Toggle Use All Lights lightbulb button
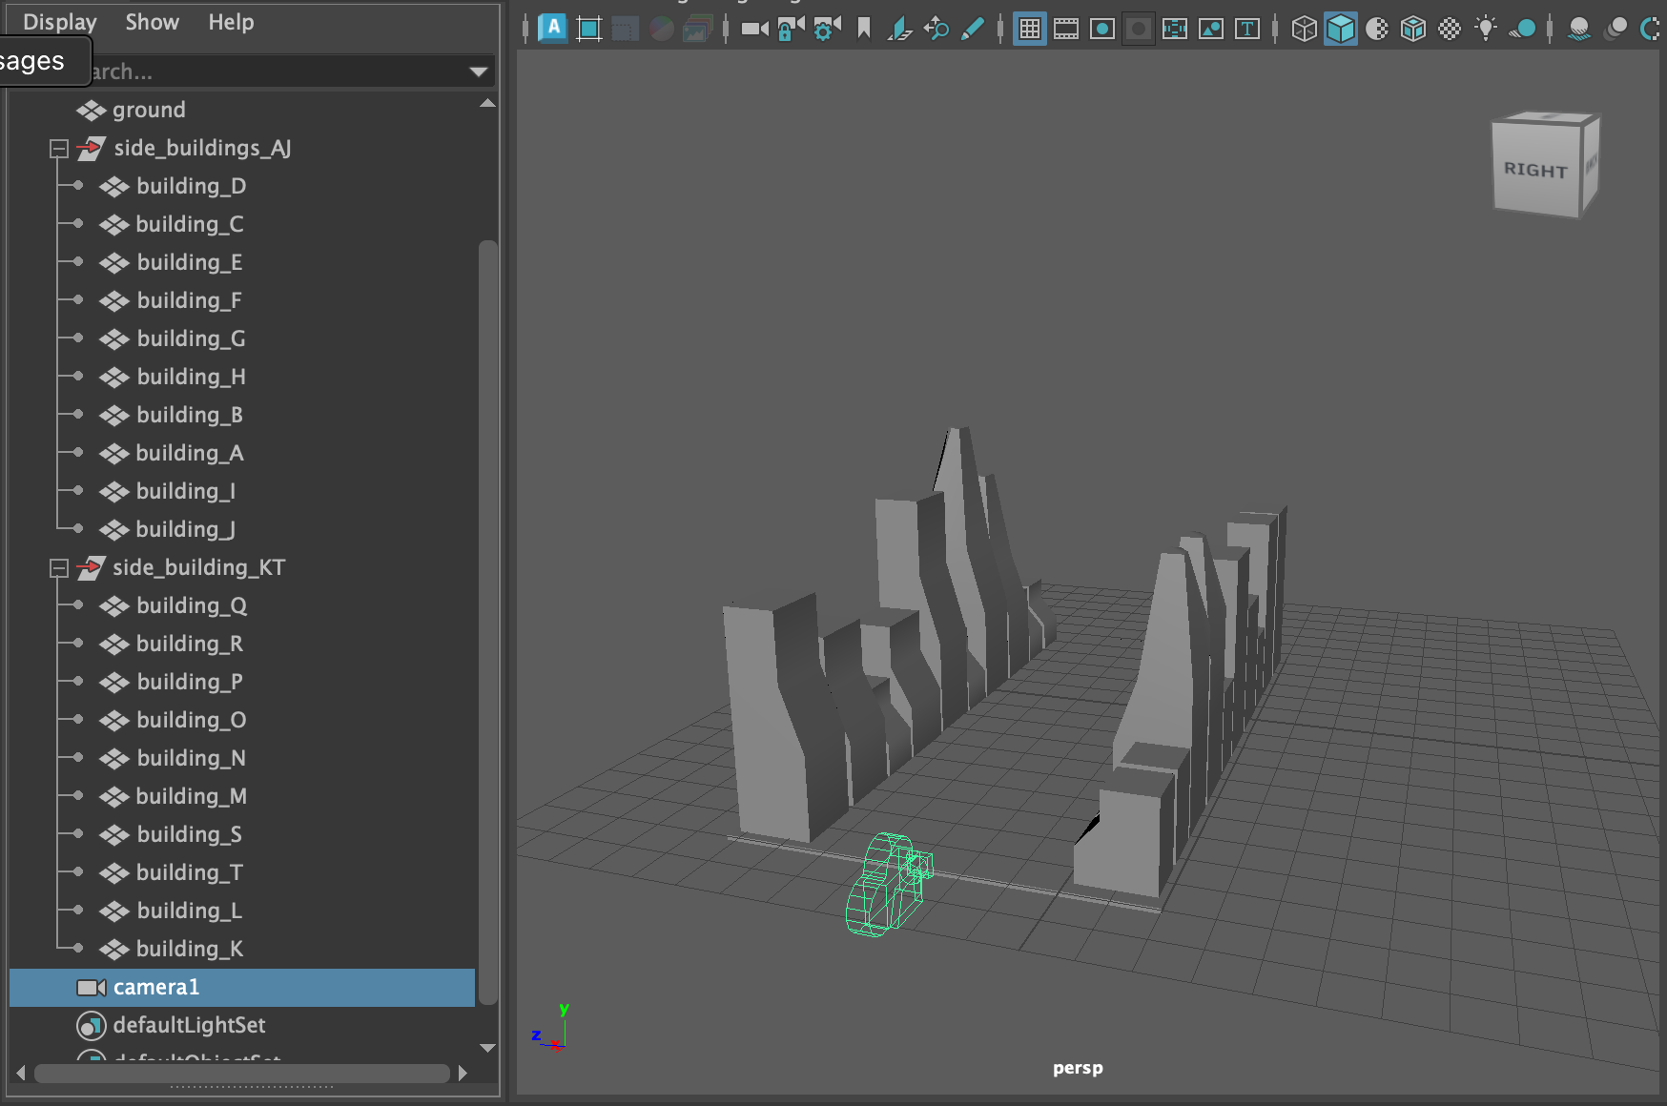 pyautogui.click(x=1486, y=29)
